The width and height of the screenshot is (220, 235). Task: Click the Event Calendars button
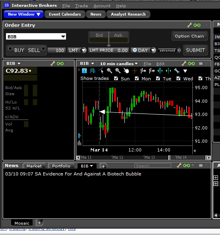coord(65,14)
